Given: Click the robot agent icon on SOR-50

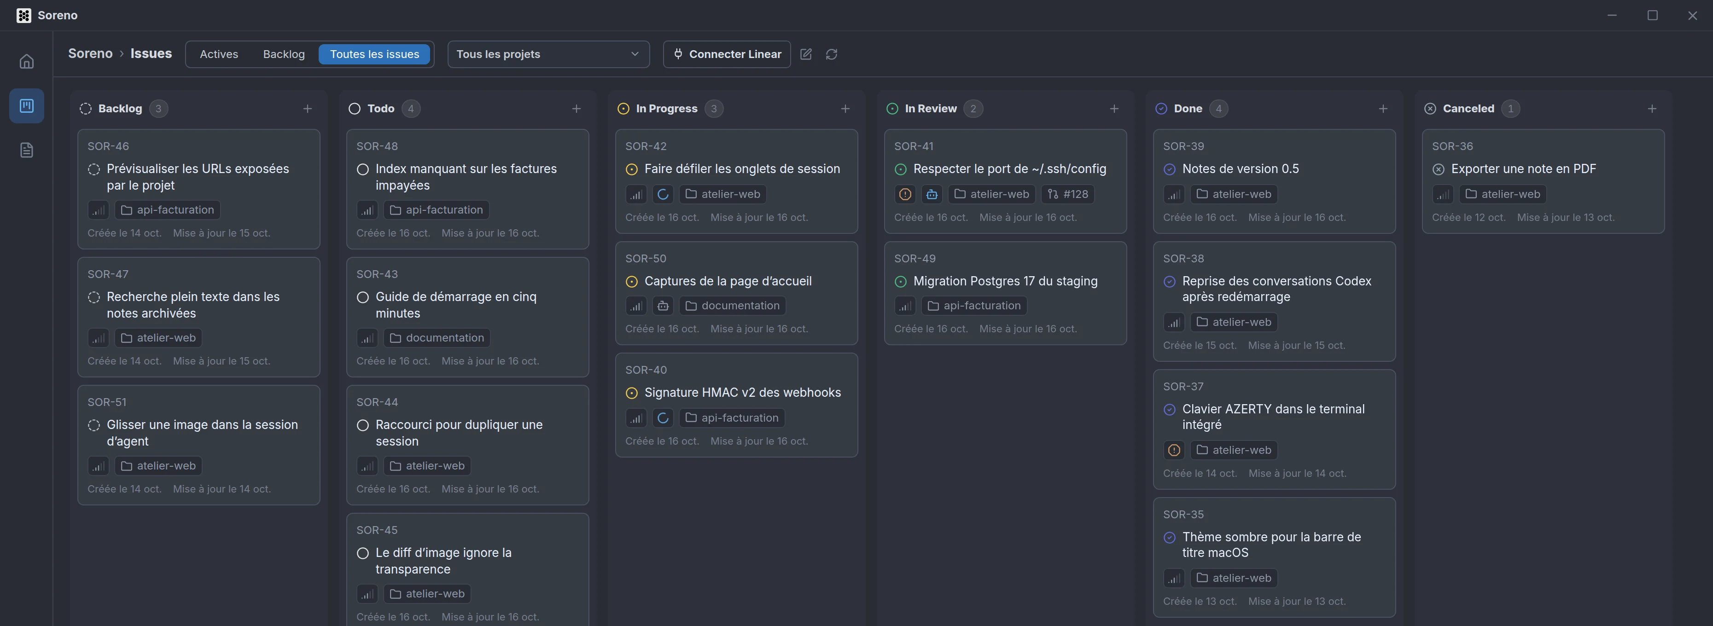Looking at the screenshot, I should [x=662, y=306].
